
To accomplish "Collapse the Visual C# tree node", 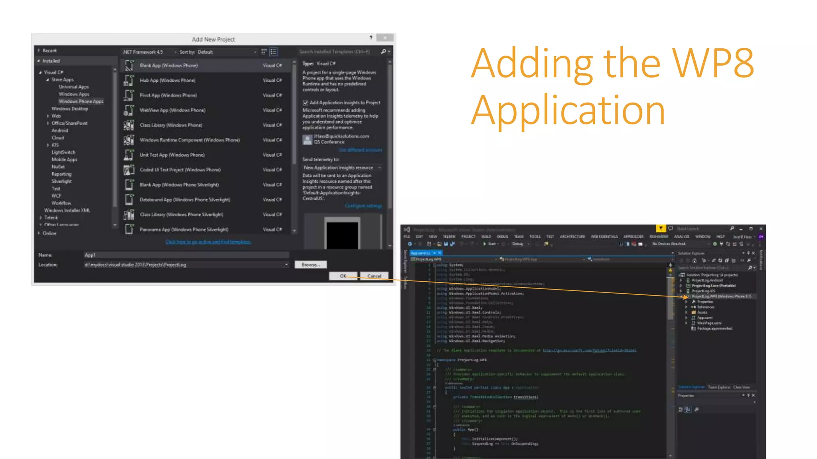I will pyautogui.click(x=40, y=73).
